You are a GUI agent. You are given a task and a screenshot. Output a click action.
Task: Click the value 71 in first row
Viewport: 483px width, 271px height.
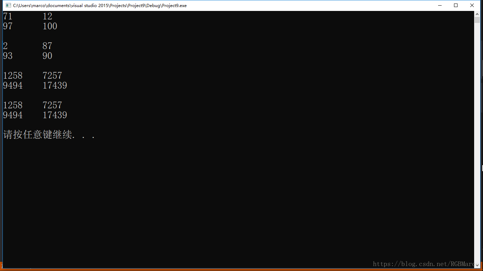point(7,16)
